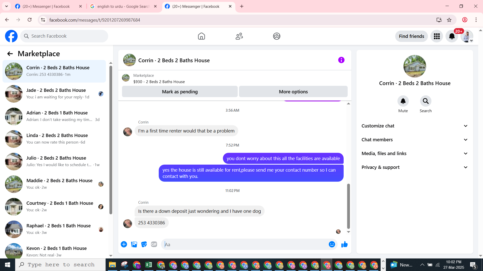Click Corrin's avatar beside the 253 4330386 message

click(128, 223)
